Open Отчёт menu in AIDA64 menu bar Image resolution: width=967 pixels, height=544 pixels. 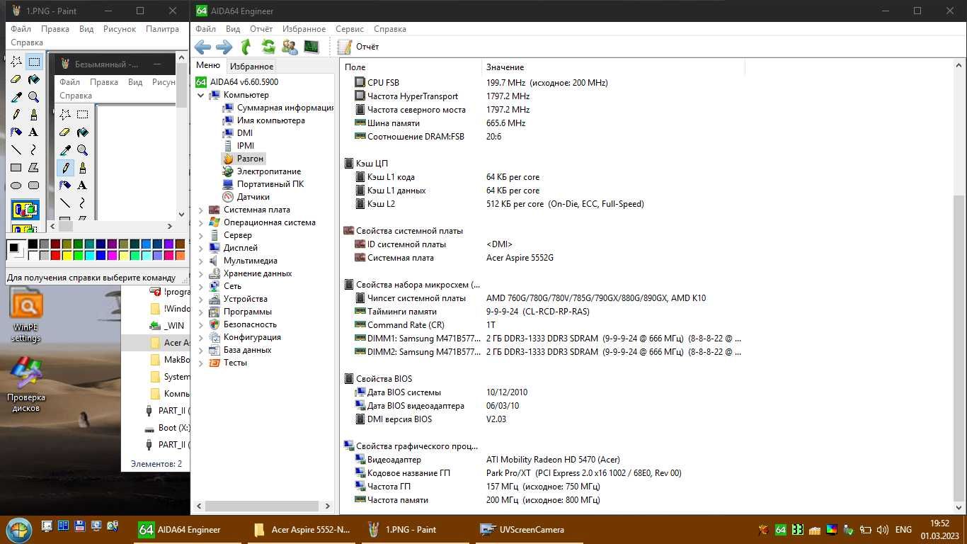point(261,29)
